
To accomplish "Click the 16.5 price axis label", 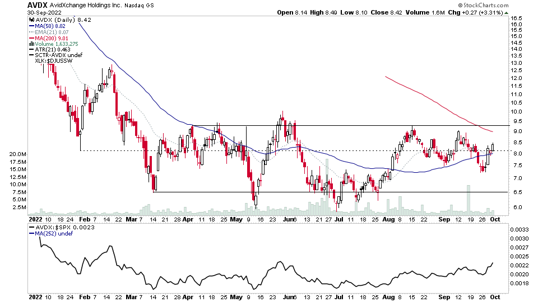I will tap(516, 18).
